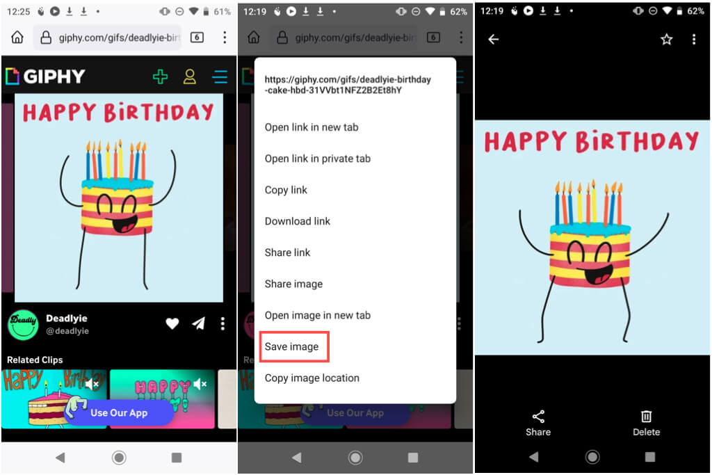
Task: Open Deadlyie channel name link
Action: [66, 319]
